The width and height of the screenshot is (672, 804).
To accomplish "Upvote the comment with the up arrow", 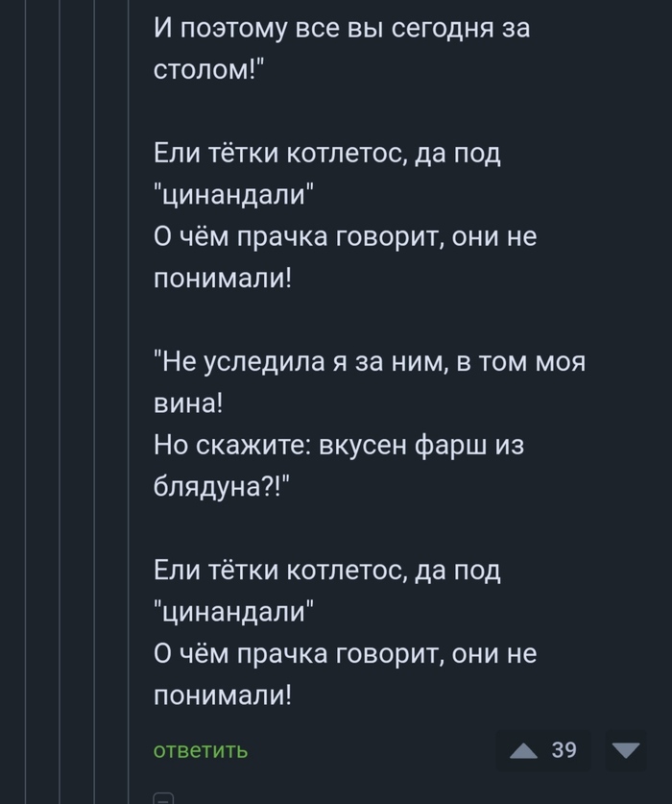I will [524, 750].
